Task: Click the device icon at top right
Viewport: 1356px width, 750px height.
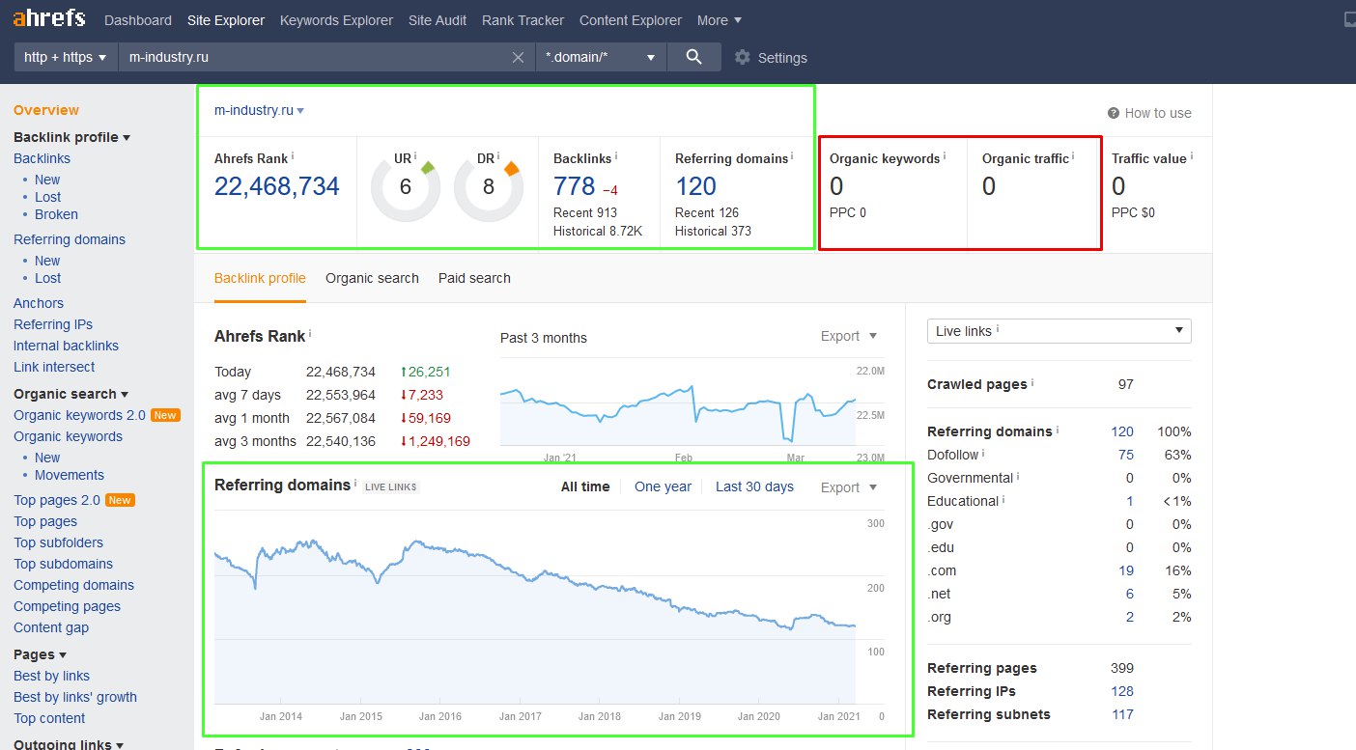Action: 1349,19
